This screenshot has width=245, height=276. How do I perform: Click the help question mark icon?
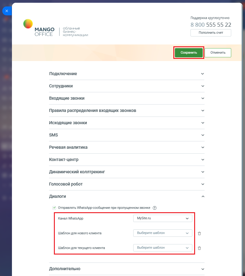[155, 208]
